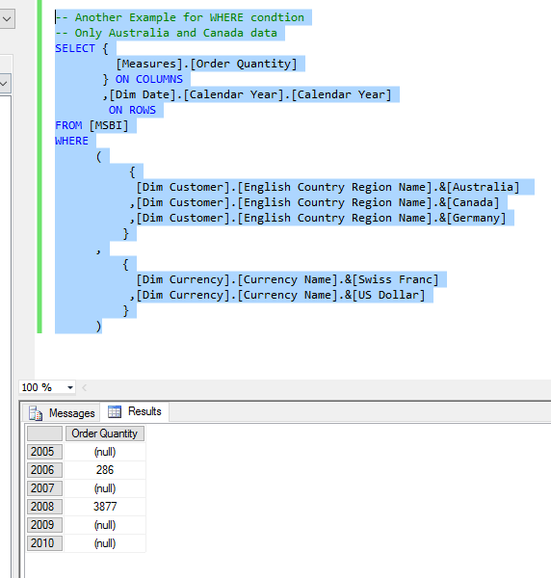Click the WHERE keyword line
Screen dimensions: 551x578
[71, 141]
